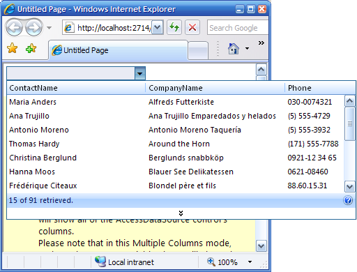357x272 pixels.
Task: Click the red Stop loading icon
Action: pyautogui.click(x=192, y=27)
